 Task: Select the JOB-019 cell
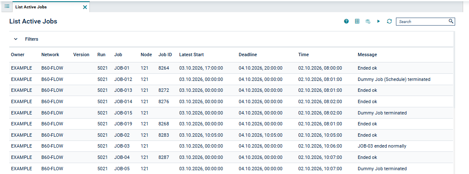(123, 124)
